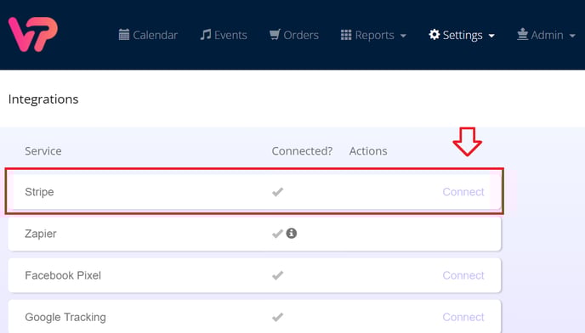Click Google Tracking connected checkmark
The image size is (585, 333).
click(277, 318)
